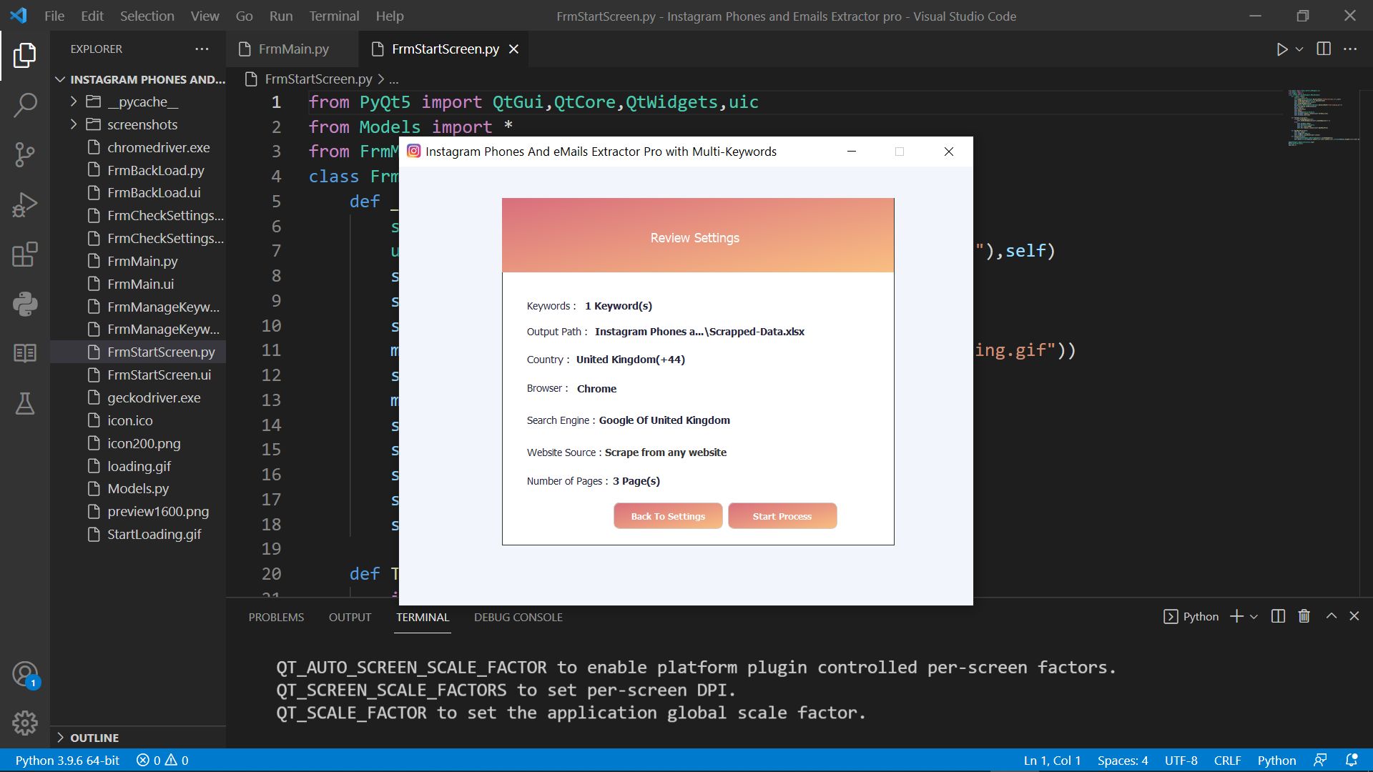The height and width of the screenshot is (772, 1373).
Task: Add a new terminal with plus icon
Action: click(1236, 616)
